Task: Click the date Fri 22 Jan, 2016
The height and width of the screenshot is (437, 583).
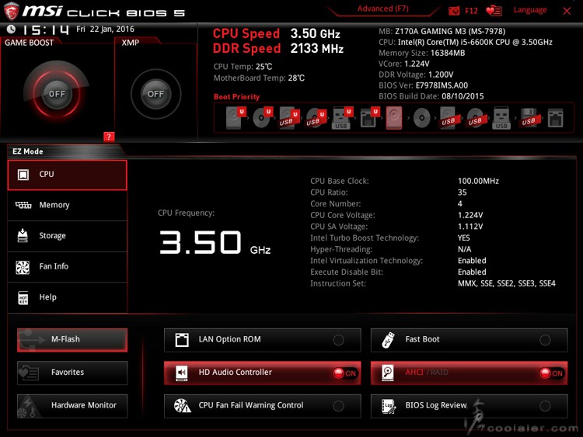Action: pos(105,29)
